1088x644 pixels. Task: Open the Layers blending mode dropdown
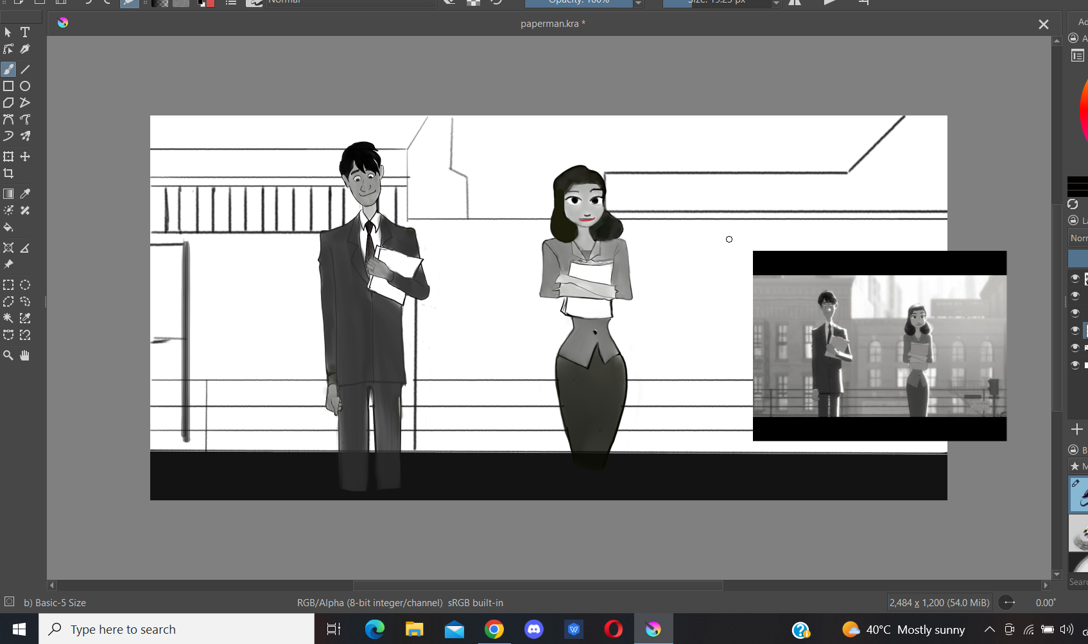pos(1078,238)
